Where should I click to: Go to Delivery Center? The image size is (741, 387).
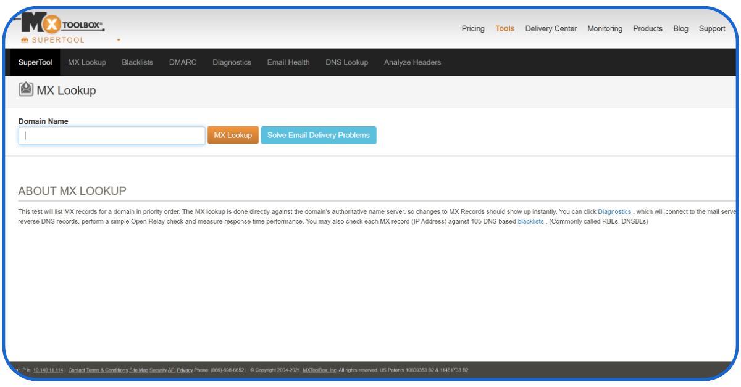[551, 28]
